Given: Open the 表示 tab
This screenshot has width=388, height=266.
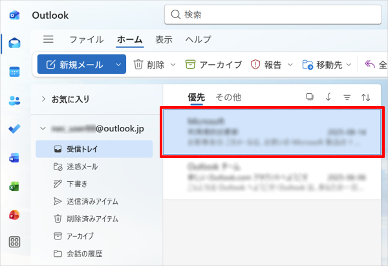Looking at the screenshot, I should pyautogui.click(x=164, y=39).
